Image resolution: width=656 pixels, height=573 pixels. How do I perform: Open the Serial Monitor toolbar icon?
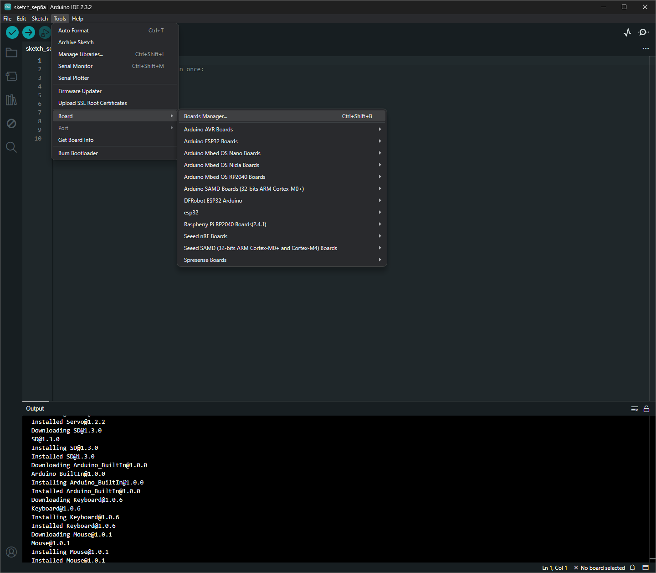643,32
